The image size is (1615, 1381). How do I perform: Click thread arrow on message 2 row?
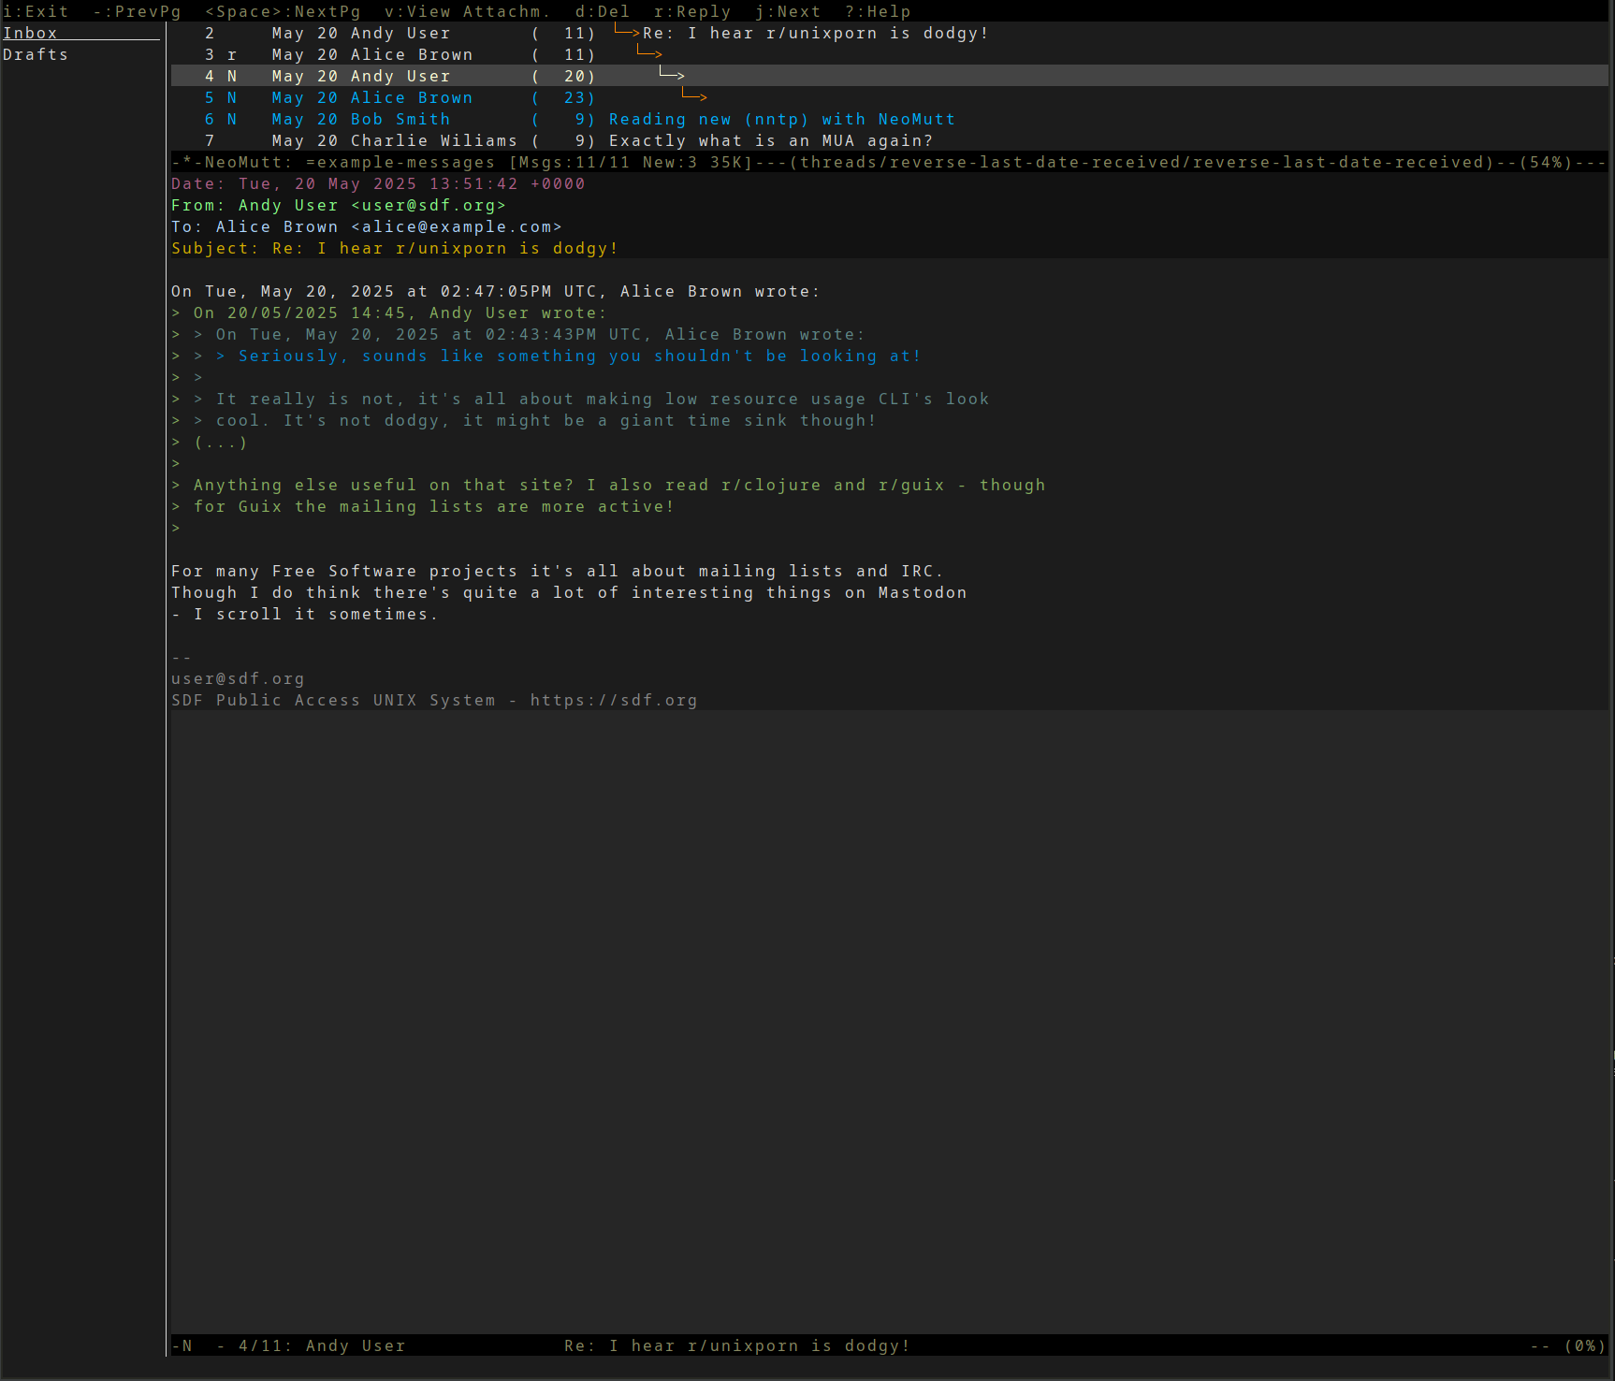(x=627, y=33)
